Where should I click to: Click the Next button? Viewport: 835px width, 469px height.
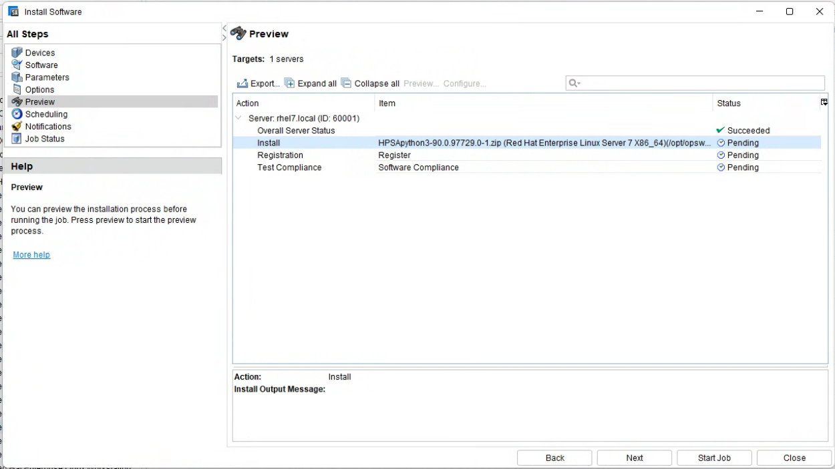635,458
